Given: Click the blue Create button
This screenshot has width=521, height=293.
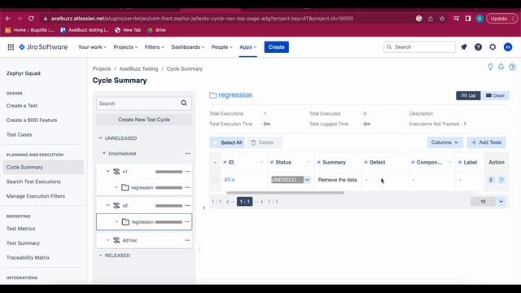Looking at the screenshot, I should 277,47.
